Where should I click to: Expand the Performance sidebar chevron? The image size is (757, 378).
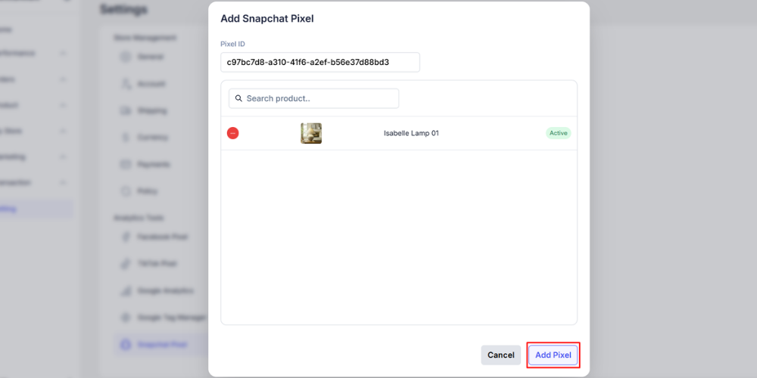(63, 53)
